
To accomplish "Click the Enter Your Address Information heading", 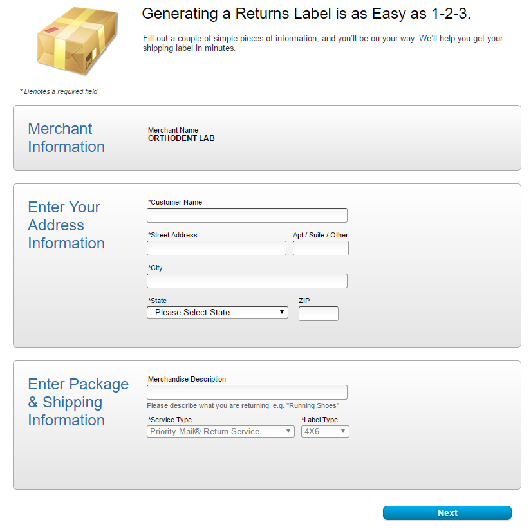I will [66, 225].
